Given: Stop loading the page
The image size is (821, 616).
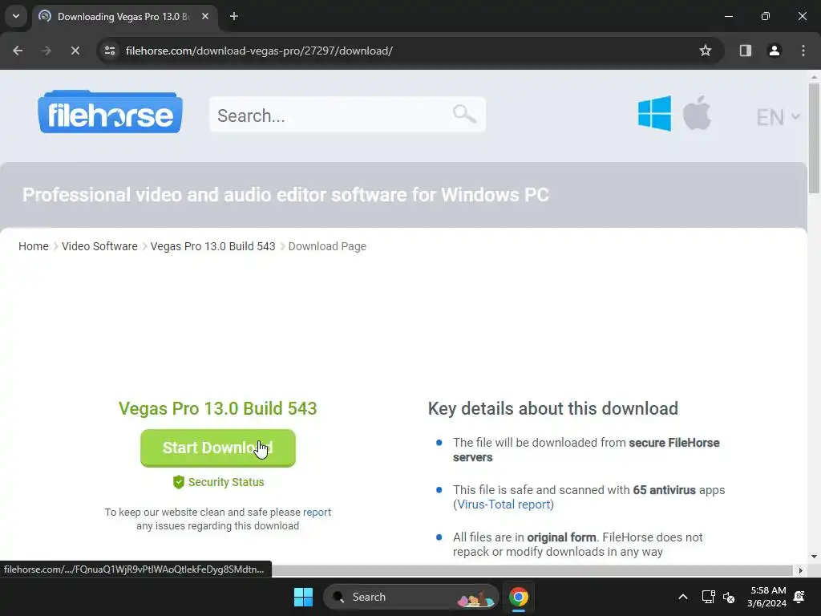Looking at the screenshot, I should (x=75, y=51).
